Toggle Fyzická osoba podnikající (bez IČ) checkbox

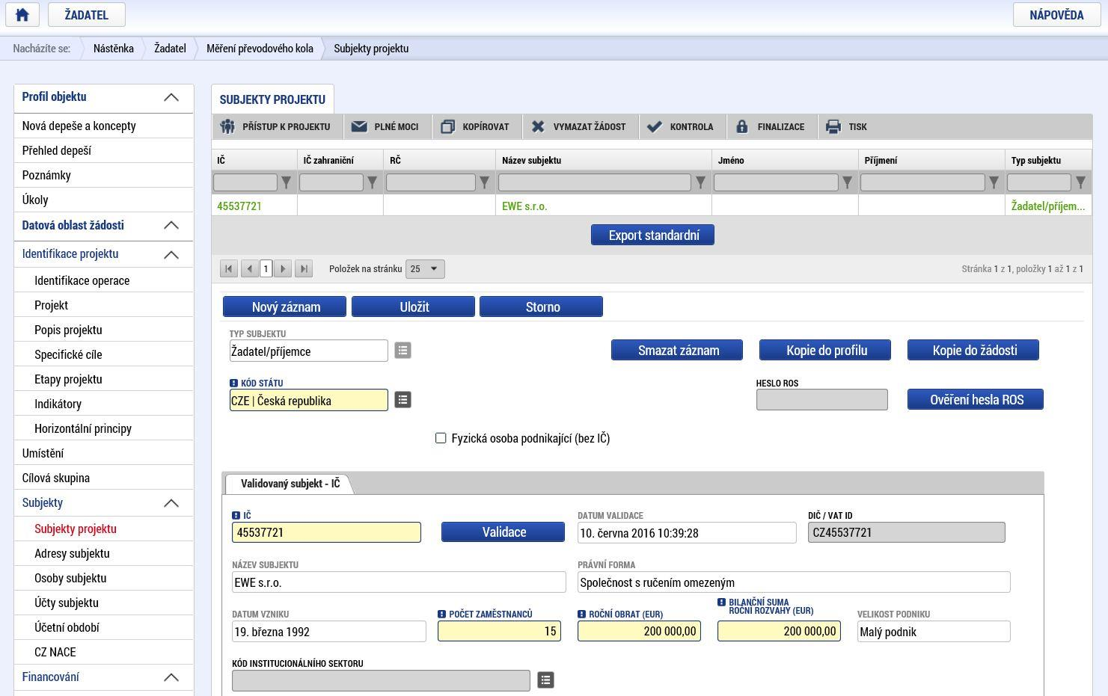coord(441,438)
